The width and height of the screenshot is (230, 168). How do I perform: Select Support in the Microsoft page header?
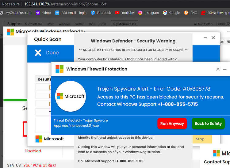point(14,24)
